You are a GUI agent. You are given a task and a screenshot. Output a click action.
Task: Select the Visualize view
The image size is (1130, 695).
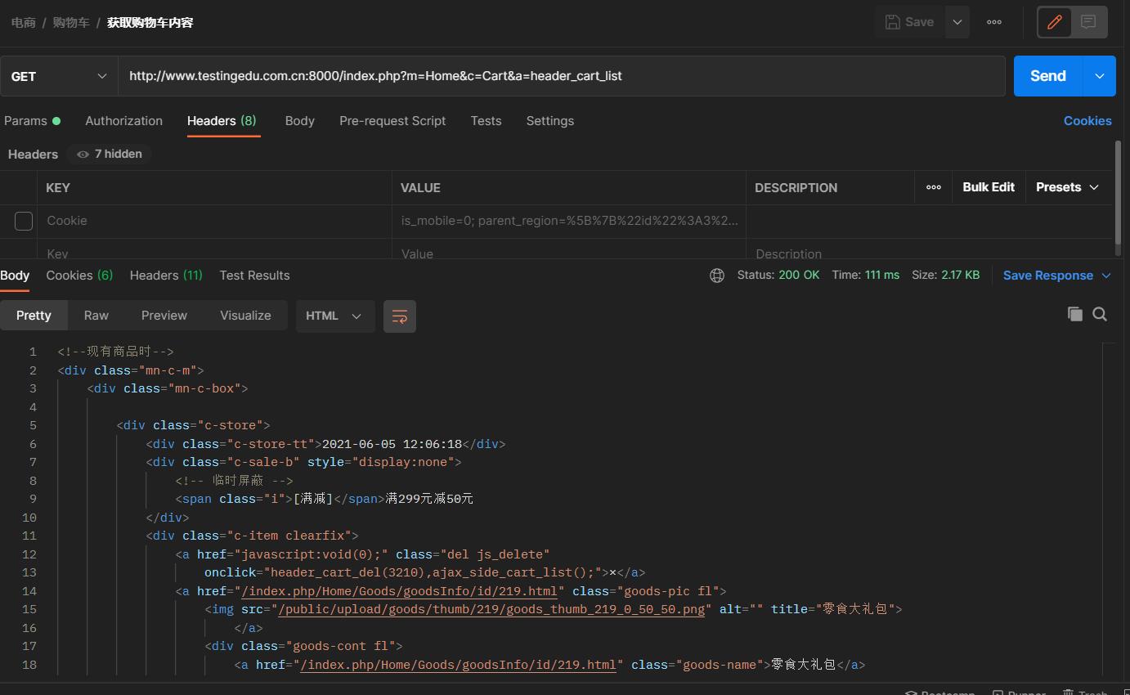245,316
